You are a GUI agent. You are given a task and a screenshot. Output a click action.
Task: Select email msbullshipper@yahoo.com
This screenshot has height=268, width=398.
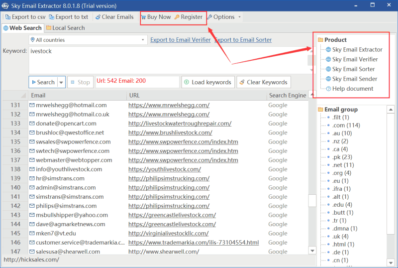pyautogui.click(x=72, y=215)
